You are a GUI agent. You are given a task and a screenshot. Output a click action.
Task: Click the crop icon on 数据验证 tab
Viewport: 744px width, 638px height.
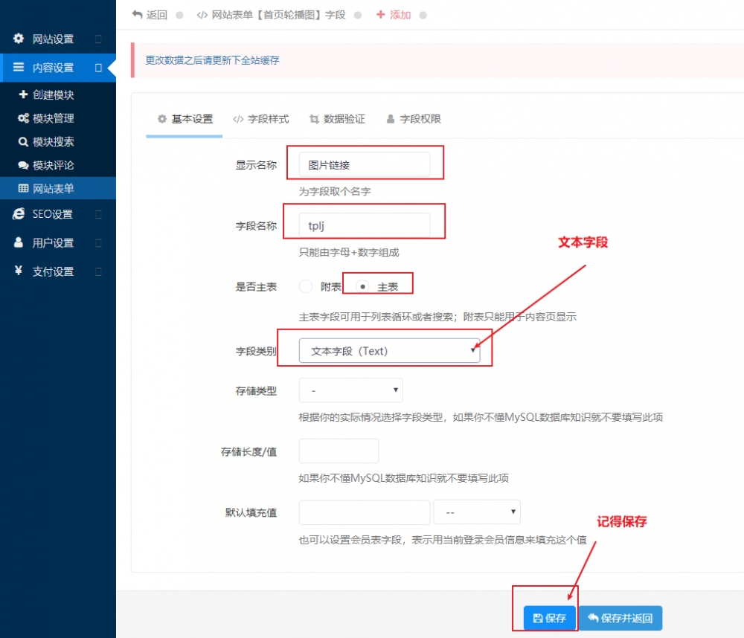[x=314, y=119]
